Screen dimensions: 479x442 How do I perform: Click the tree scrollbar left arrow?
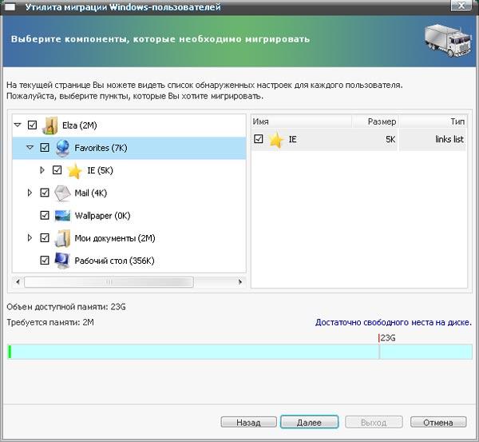click(x=18, y=281)
